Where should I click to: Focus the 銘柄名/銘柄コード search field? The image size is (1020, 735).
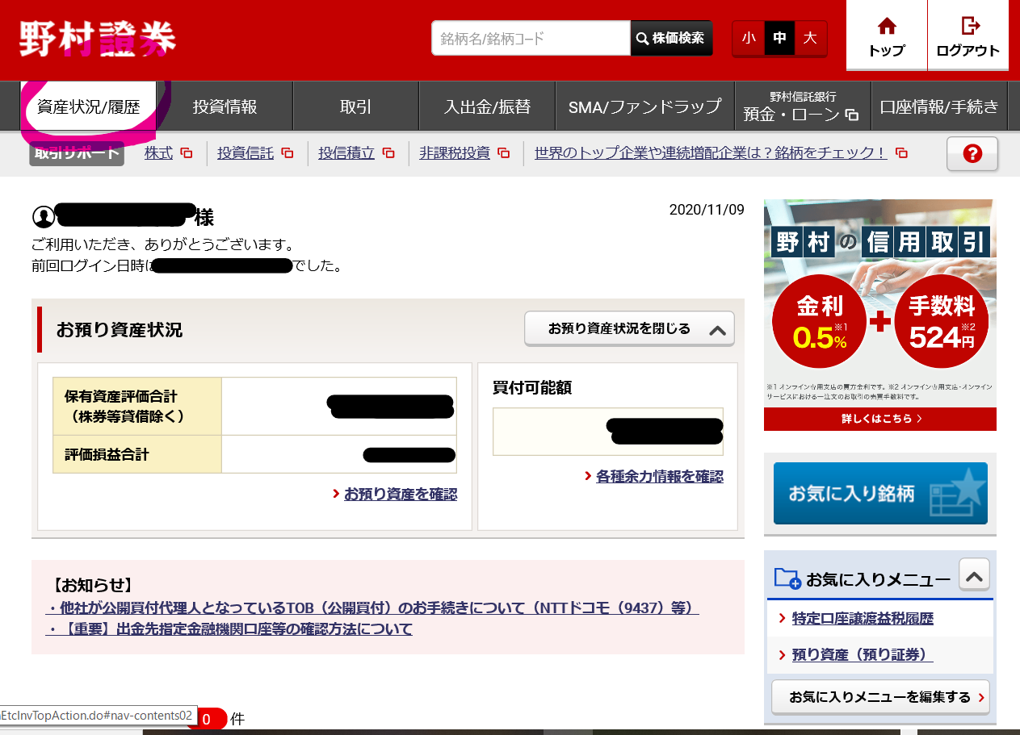pyautogui.click(x=531, y=38)
